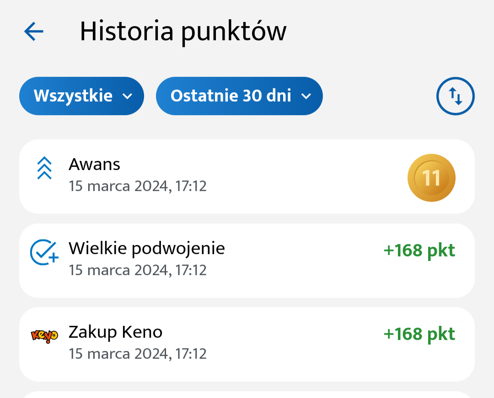Tap the Zakup Keno date text

point(138,354)
